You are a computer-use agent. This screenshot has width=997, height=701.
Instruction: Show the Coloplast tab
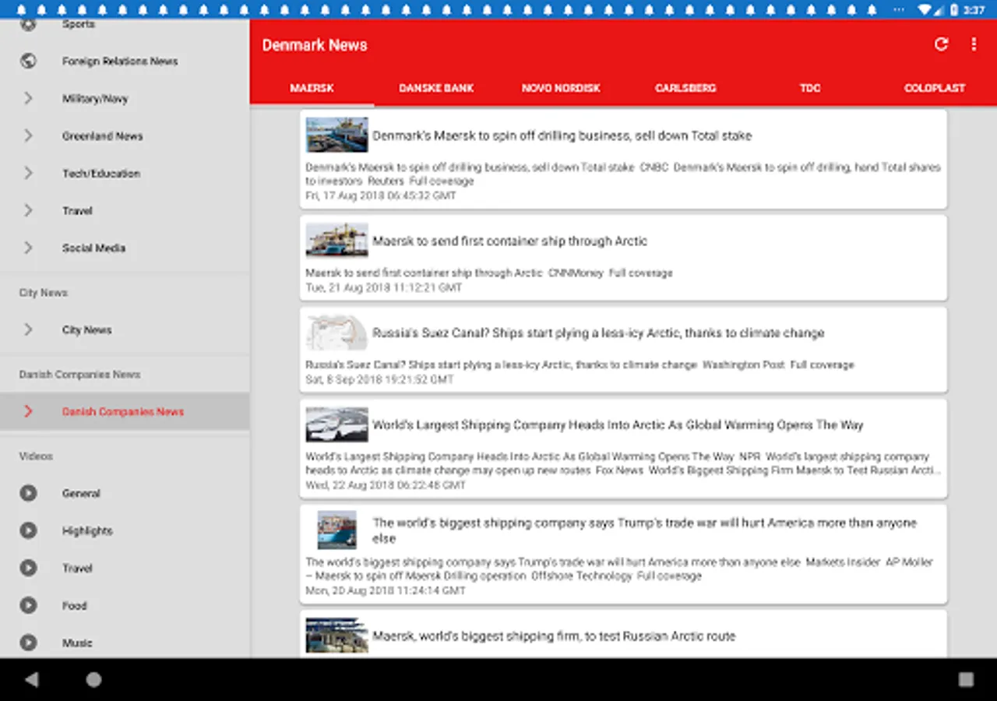(x=935, y=88)
